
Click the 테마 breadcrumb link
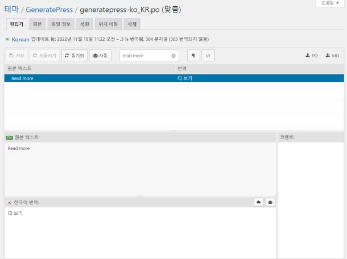[x=11, y=10]
